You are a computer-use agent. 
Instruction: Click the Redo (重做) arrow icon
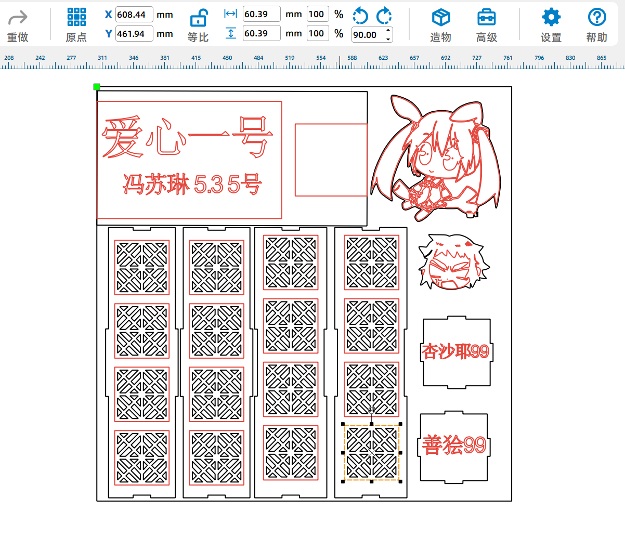coord(18,18)
